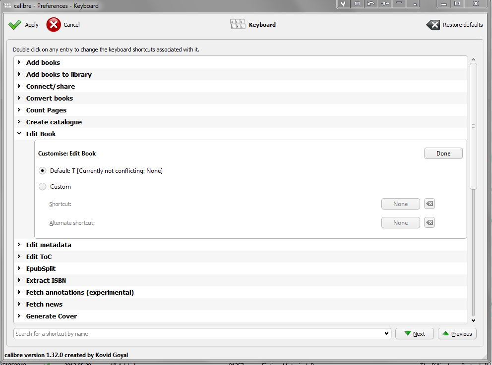Expand the Create catalogue group arrow
The height and width of the screenshot is (365, 492).
[x=19, y=122]
